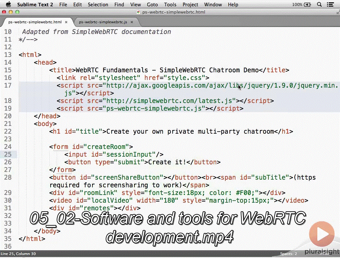Close the ps-webrtc-simplewebrtc.js tab

point(132,22)
